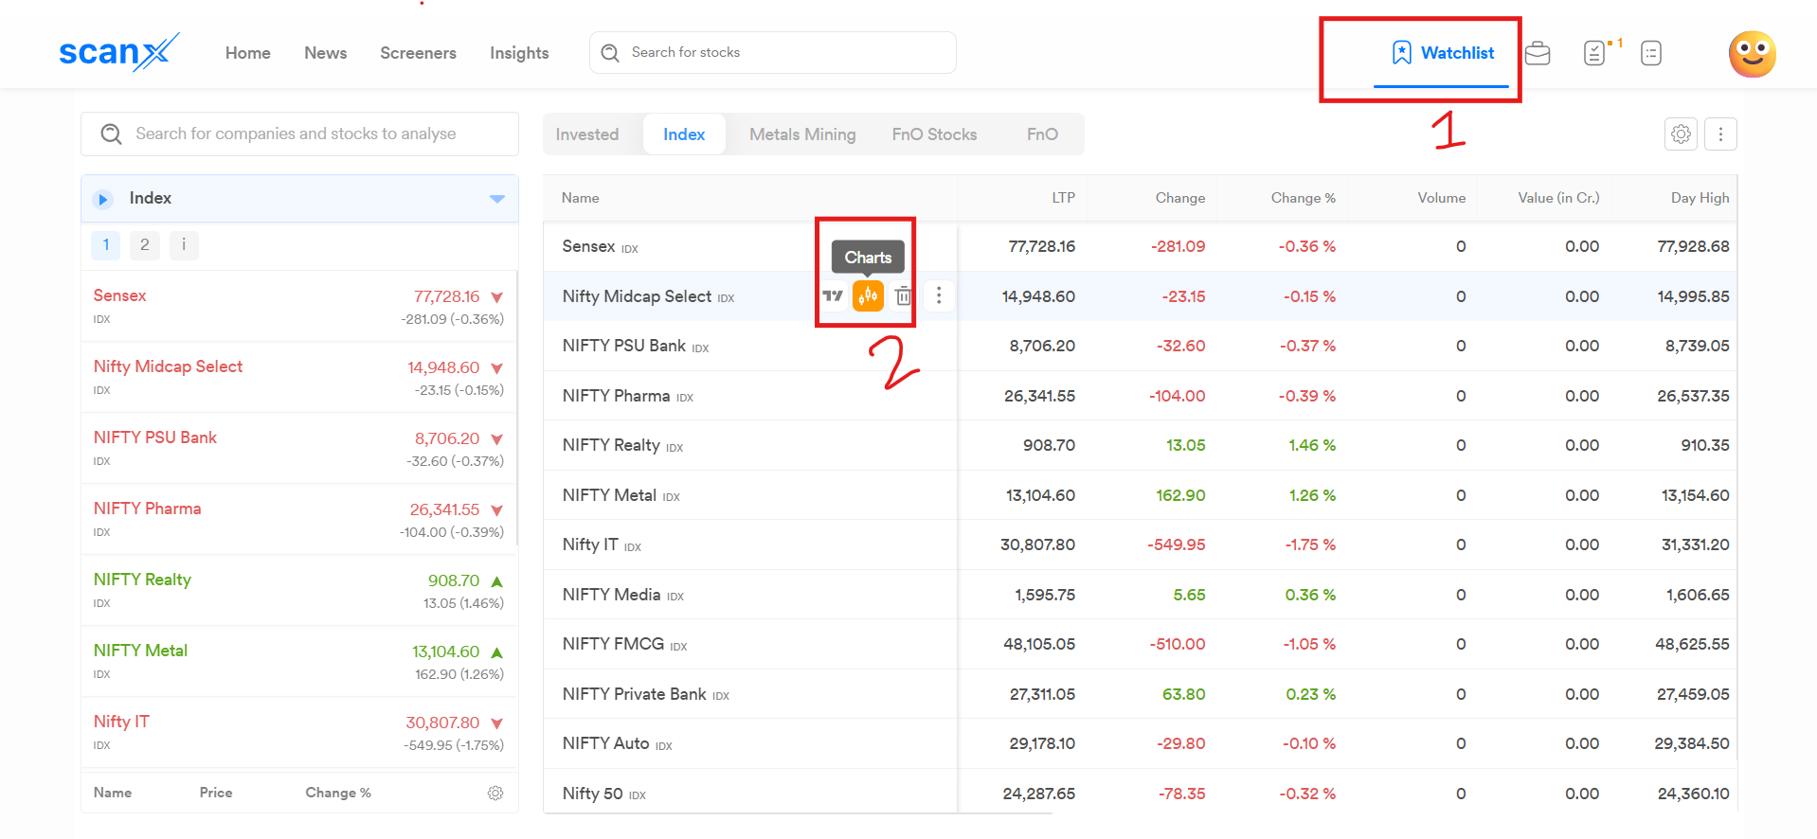Open the Screeners menu
1817x839 pixels.
coord(419,53)
